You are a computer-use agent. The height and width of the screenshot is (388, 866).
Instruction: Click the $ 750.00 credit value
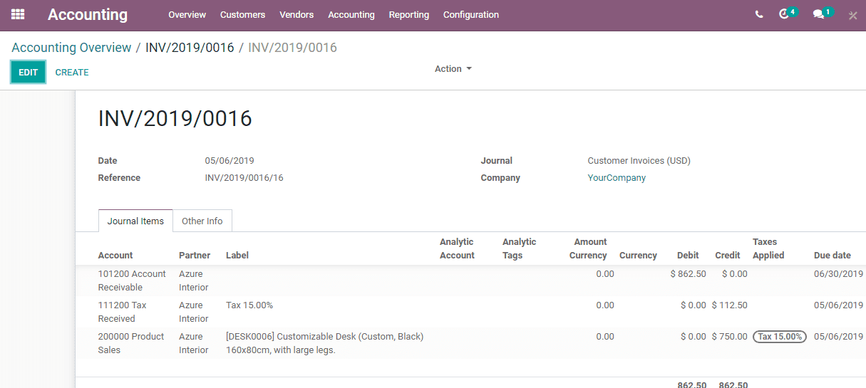[x=730, y=337]
